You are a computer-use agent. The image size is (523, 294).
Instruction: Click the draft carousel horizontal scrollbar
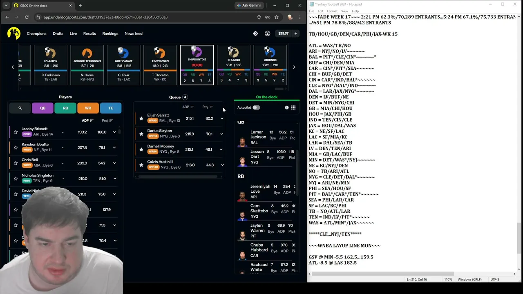[279, 89]
